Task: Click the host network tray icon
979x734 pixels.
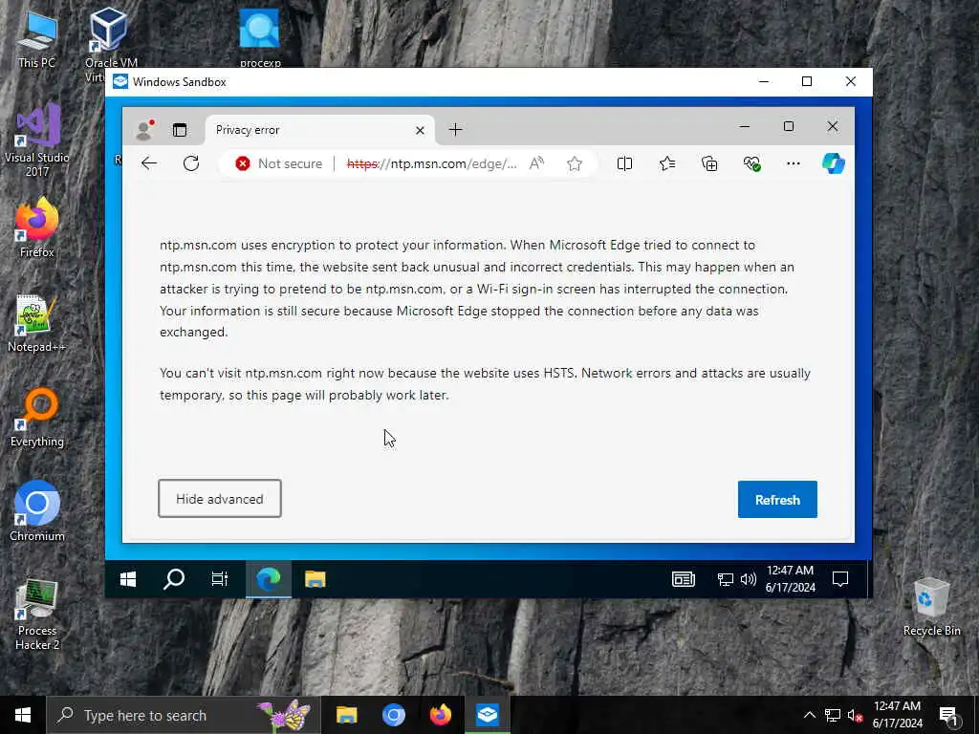Action: (x=833, y=715)
